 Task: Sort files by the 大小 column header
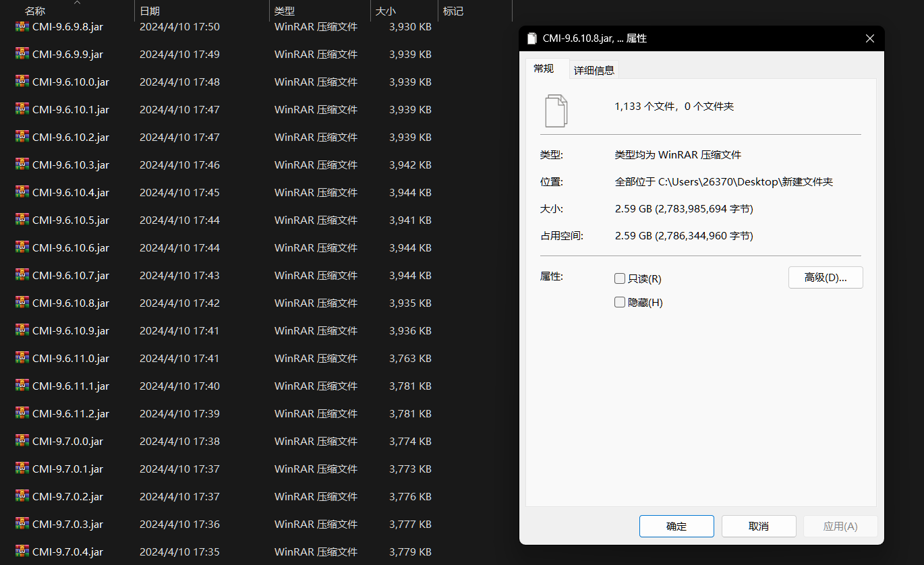386,11
